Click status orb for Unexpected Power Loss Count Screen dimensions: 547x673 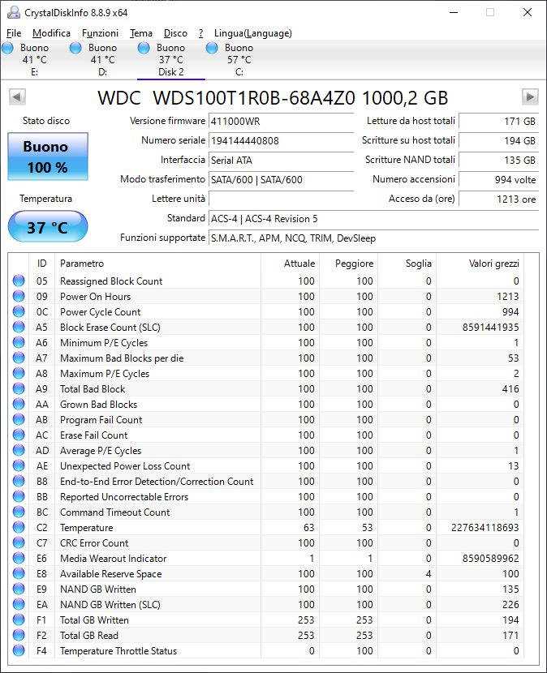coord(19,465)
